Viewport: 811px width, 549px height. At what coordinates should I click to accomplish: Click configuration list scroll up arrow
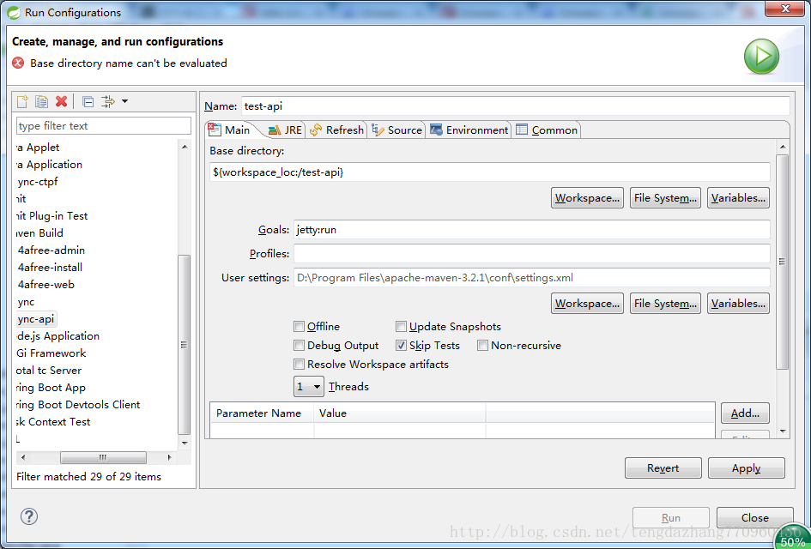185,147
